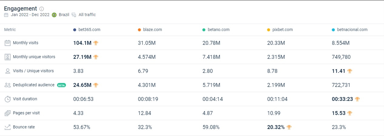Screen dimensions: 384x136
Task: Click the pixbet.com bounce rate 20.32% value
Action: coord(276,127)
